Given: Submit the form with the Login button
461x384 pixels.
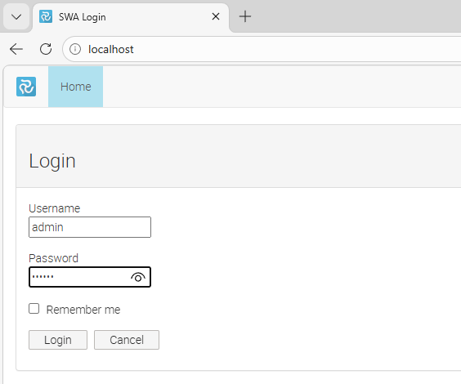Looking at the screenshot, I should pos(58,340).
